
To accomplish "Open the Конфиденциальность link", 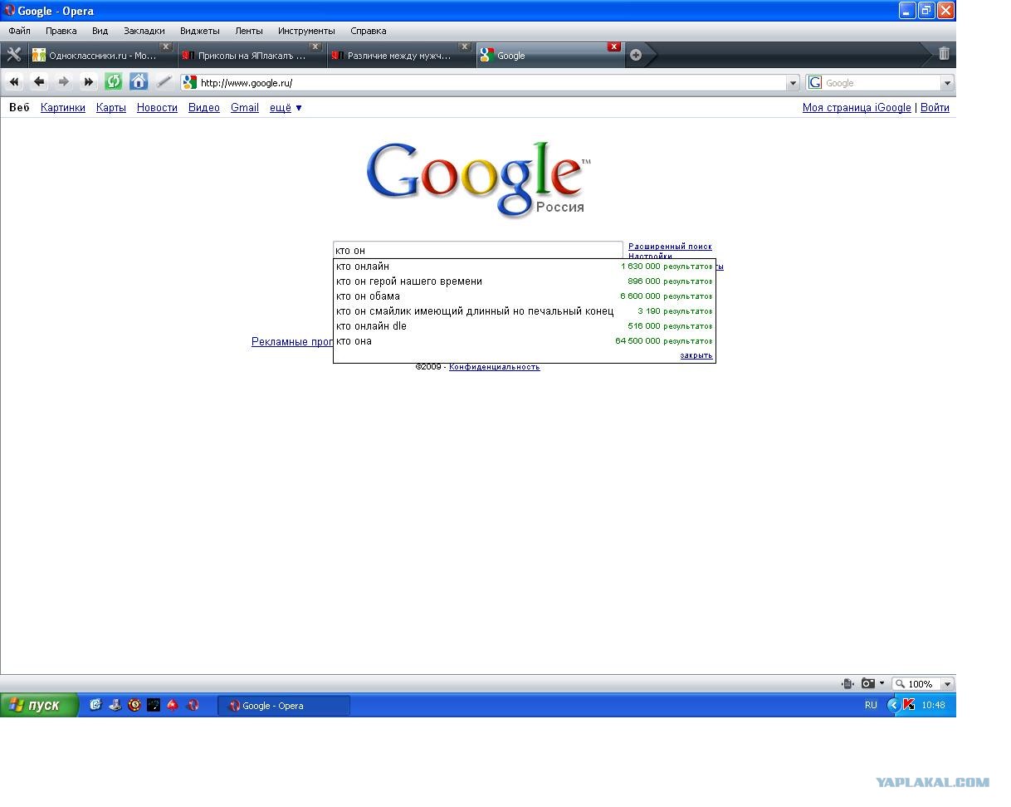I will (495, 367).
